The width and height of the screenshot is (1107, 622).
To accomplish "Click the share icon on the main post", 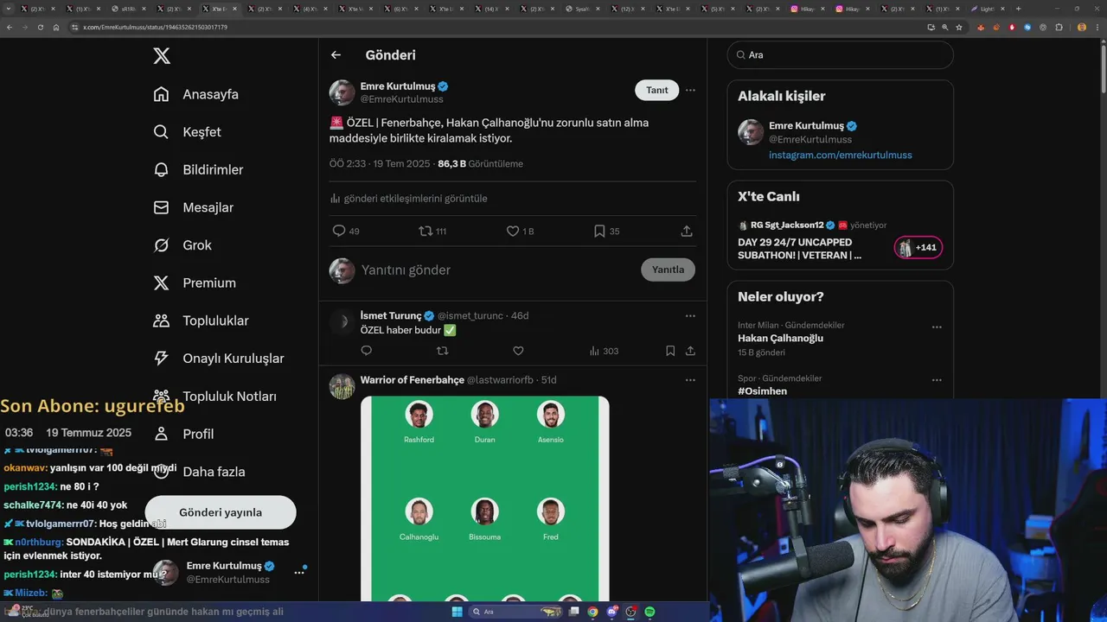I will click(x=687, y=231).
